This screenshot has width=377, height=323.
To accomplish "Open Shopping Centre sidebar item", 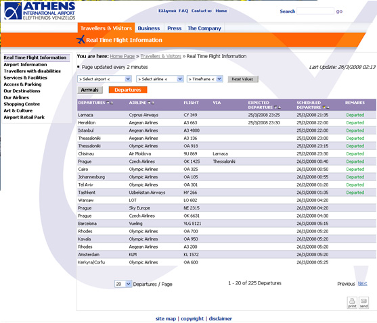I will pyautogui.click(x=22, y=104).
